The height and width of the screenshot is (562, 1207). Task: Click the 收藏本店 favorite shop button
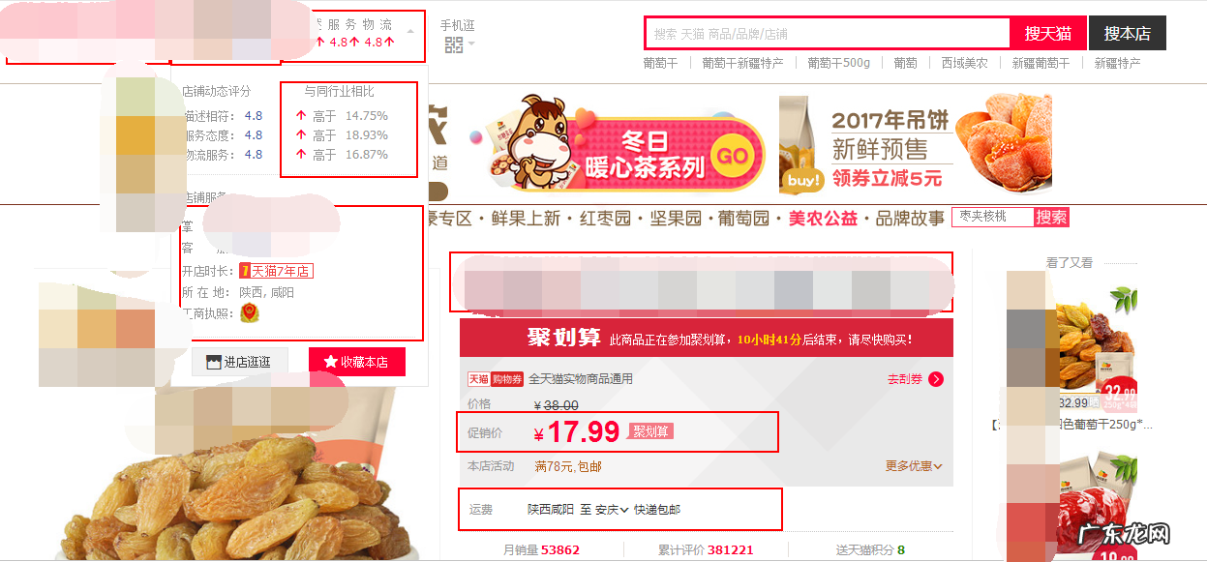point(357,362)
